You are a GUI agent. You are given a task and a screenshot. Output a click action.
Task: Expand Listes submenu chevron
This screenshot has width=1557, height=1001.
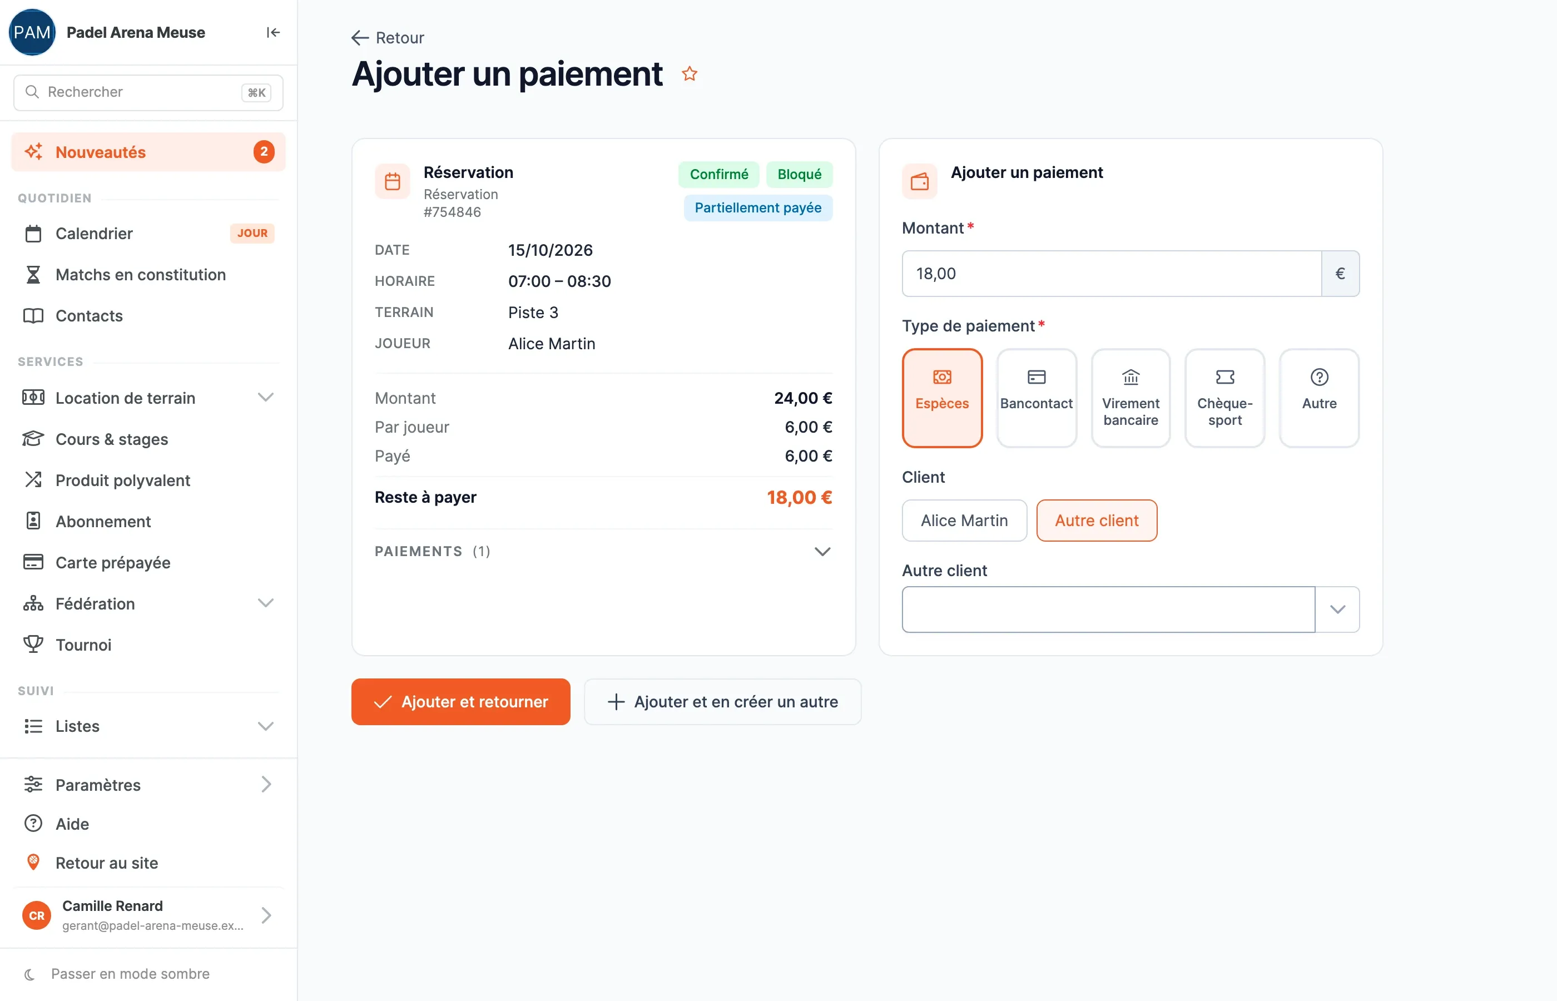pos(266,726)
